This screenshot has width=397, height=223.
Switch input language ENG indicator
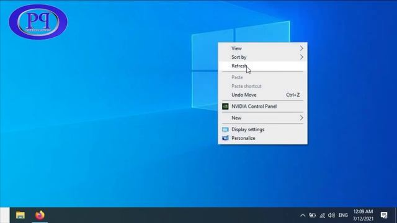tap(343, 216)
